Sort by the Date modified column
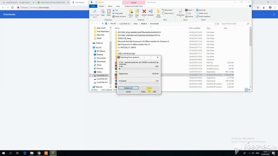This screenshot has width=278, height=156. 195,28
